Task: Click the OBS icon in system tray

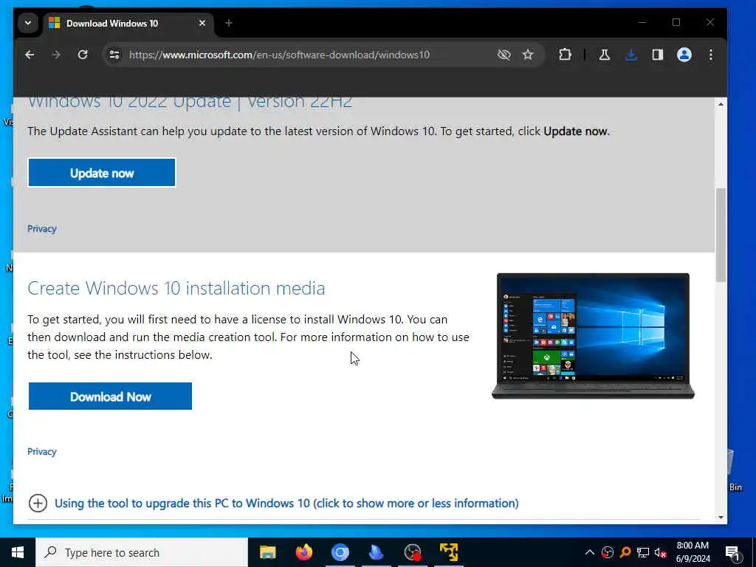Action: (x=608, y=552)
